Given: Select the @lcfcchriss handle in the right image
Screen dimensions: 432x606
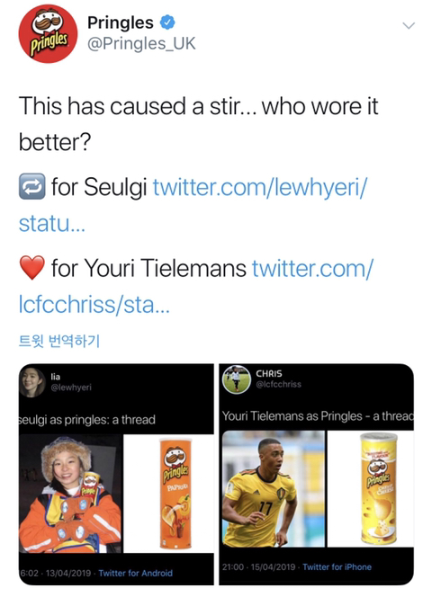Looking at the screenshot, I should [x=278, y=384].
